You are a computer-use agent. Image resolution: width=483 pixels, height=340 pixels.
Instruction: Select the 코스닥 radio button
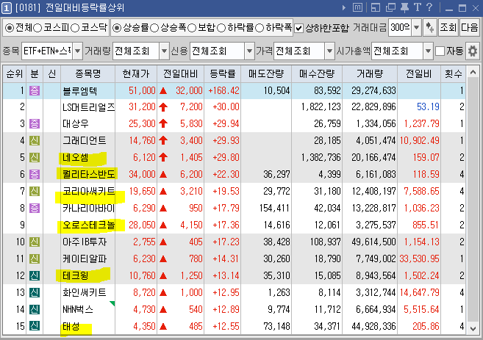(x=75, y=29)
